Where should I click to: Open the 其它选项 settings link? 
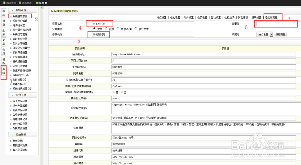tap(243, 17)
